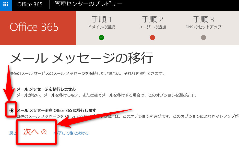This screenshot has height=167, width=239.
Task: Click the メール メッセージを Office 365 に移行します label
Action: click(x=56, y=110)
